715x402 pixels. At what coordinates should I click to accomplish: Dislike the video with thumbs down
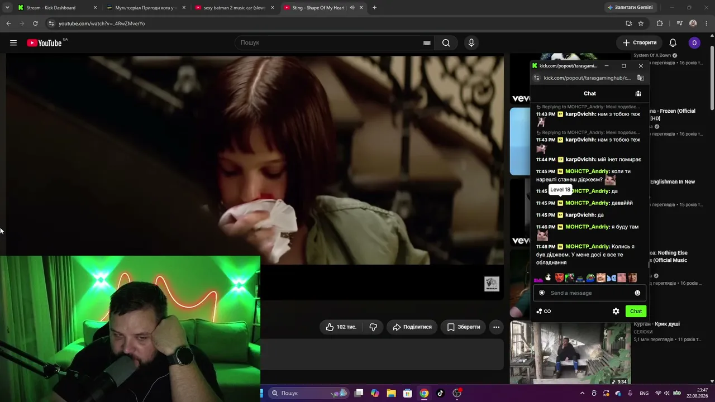[x=373, y=327]
